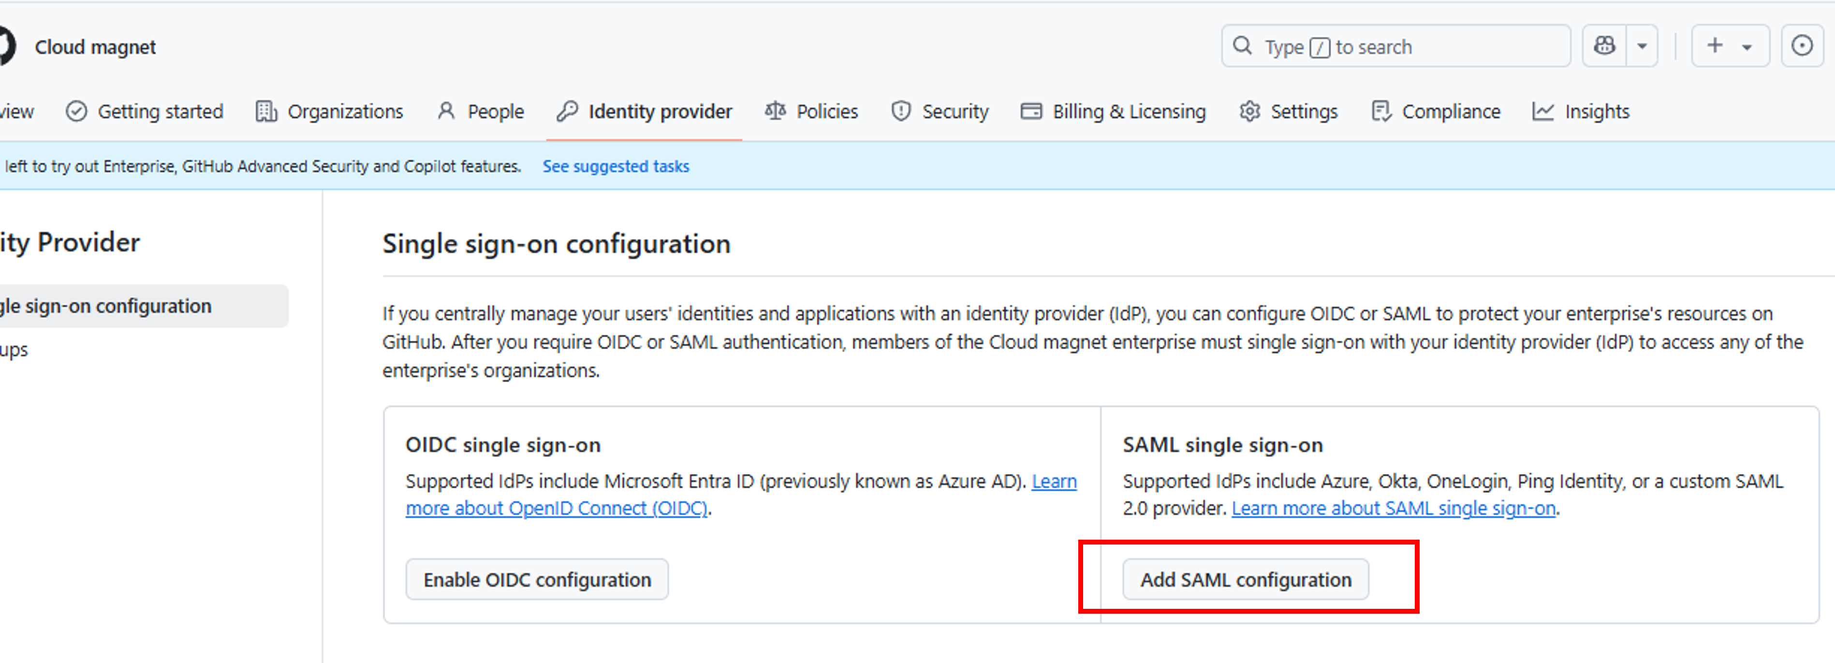Click the SAML single sign-on heading
The height and width of the screenshot is (663, 1835).
pos(1222,445)
